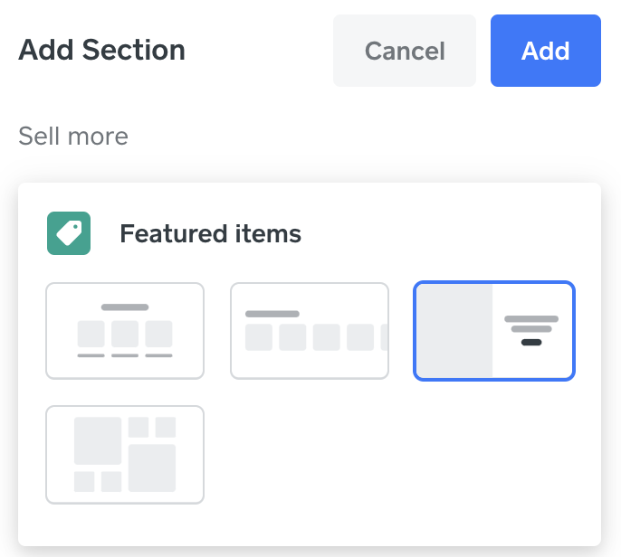
Task: Select the three-column grid layout thumbnail
Action: point(125,331)
